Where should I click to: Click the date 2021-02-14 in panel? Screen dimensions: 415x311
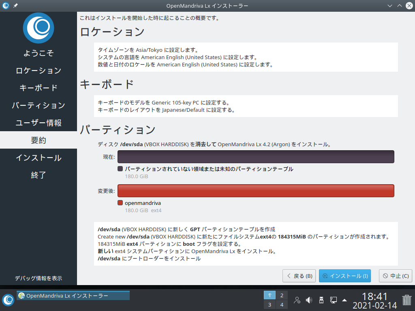[374, 305]
